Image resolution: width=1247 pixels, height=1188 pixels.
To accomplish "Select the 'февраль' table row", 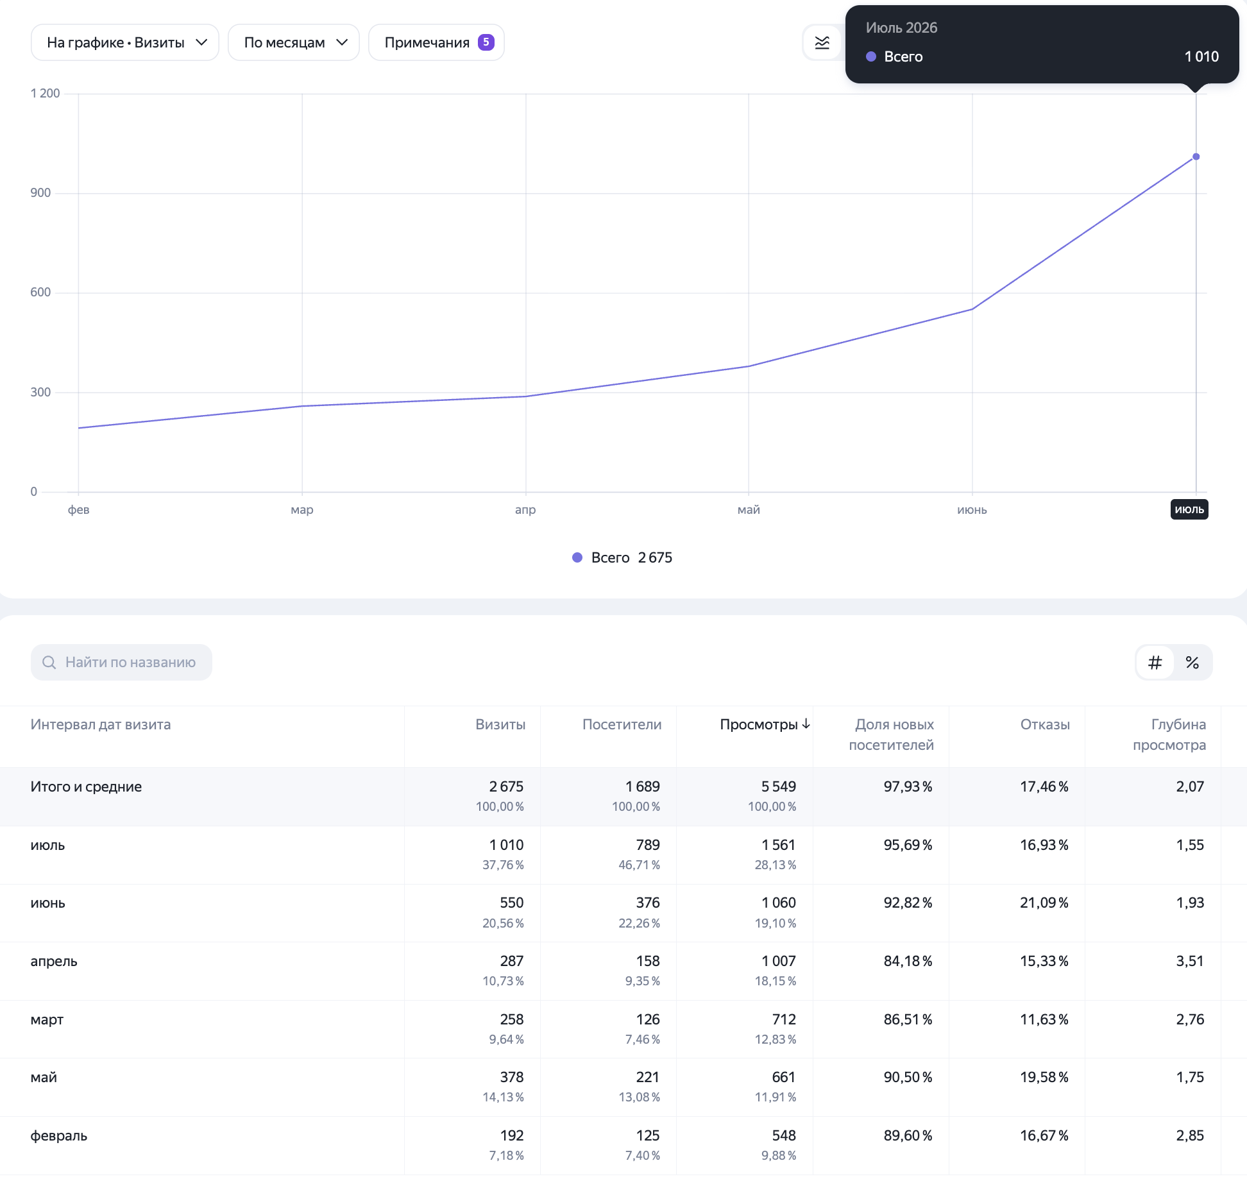I will 623,1146.
